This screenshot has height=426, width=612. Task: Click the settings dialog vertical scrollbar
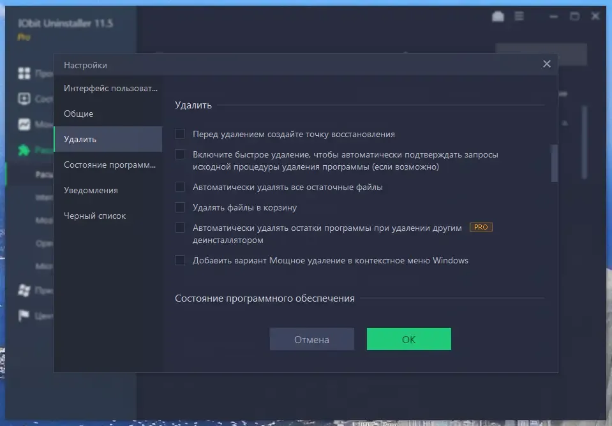pyautogui.click(x=554, y=163)
